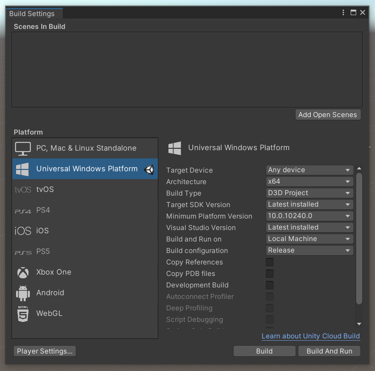Click the Android robot icon
This screenshot has width=375, height=371.
[23, 293]
